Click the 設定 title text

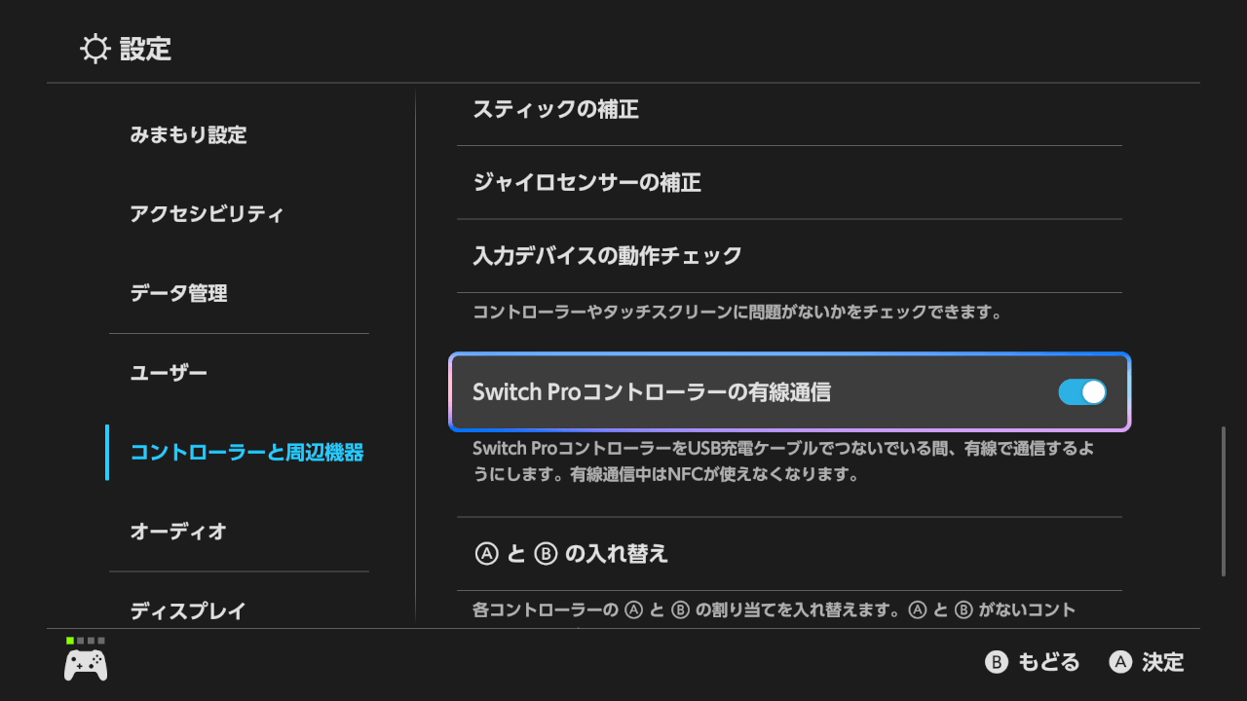coord(145,49)
